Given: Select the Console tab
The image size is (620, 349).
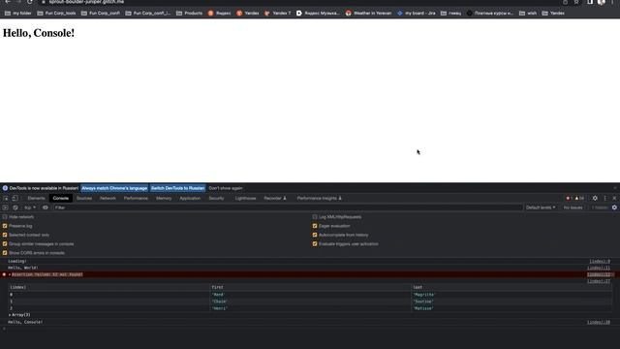Looking at the screenshot, I should [61, 198].
